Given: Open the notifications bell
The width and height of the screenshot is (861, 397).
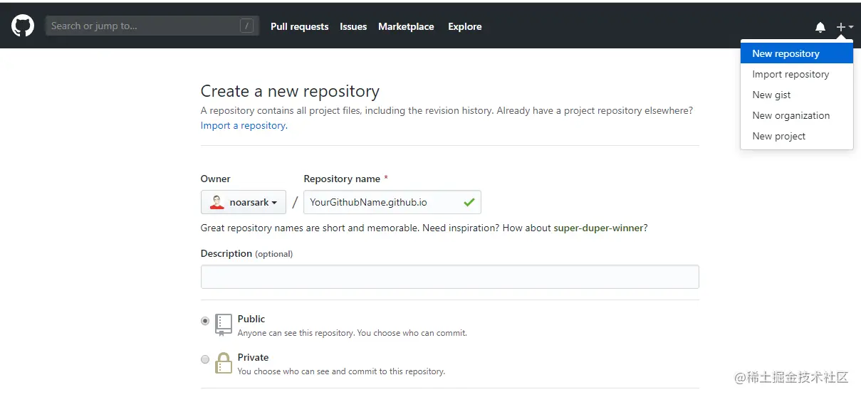Looking at the screenshot, I should [820, 27].
